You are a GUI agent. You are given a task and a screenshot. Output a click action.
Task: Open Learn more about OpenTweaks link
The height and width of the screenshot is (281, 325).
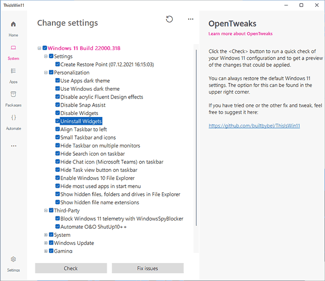click(x=241, y=33)
